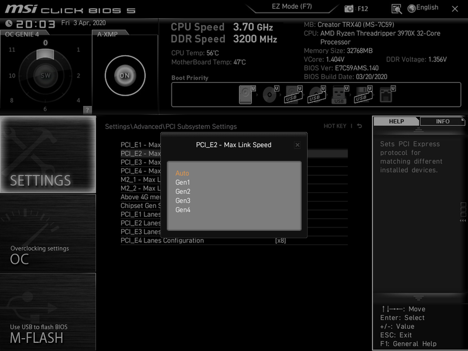Select the network boot device icon
This screenshot has width=468, height=351.
pyautogui.click(x=387, y=94)
